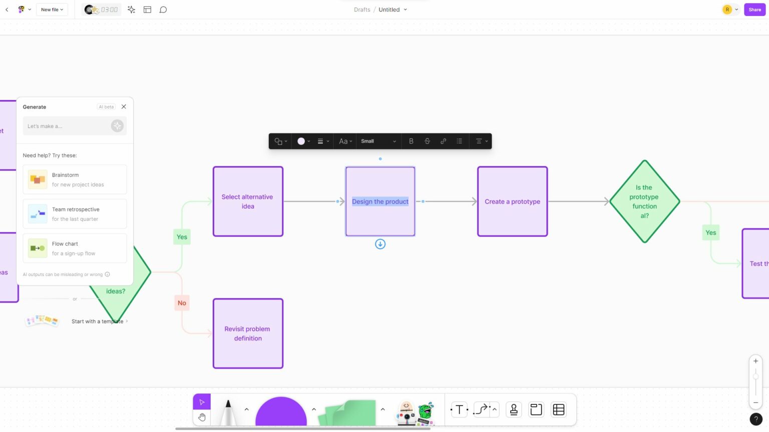This screenshot has height=432, width=769.
Task: Switch to the Hand tool
Action: 202,416
